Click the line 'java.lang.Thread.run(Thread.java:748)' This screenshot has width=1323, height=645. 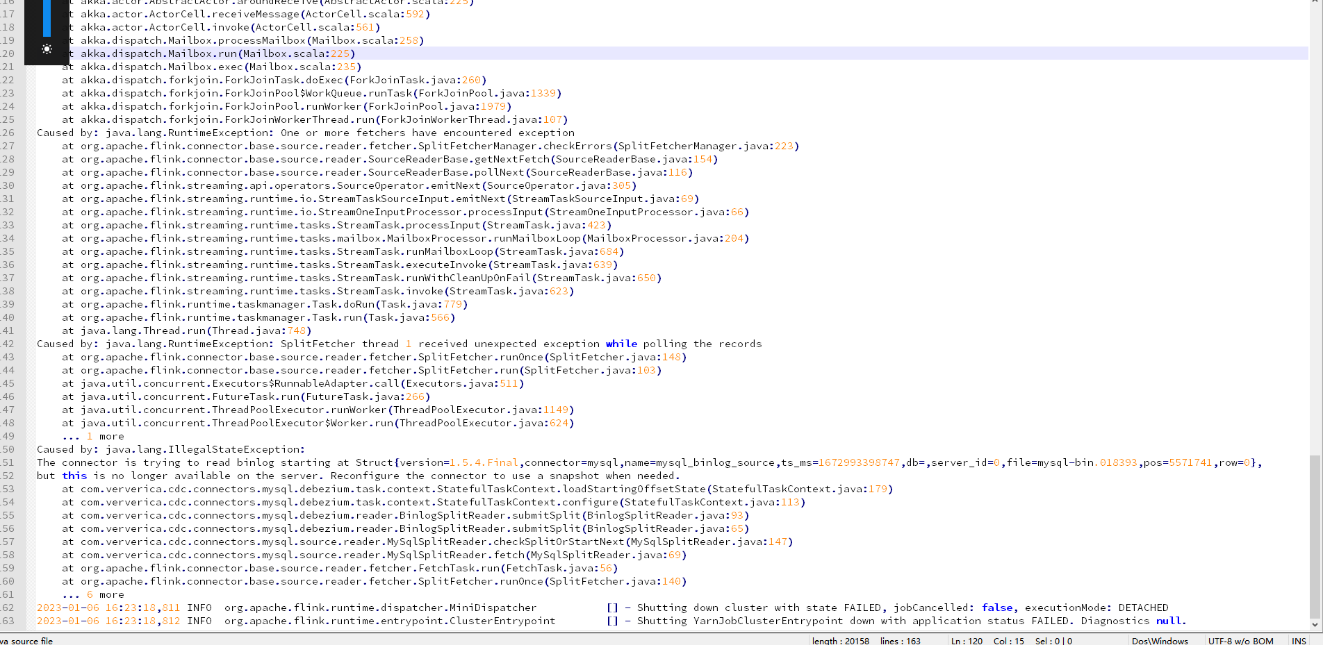point(186,330)
